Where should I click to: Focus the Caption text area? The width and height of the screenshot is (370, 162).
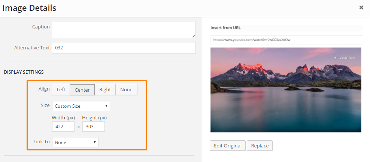click(x=124, y=30)
